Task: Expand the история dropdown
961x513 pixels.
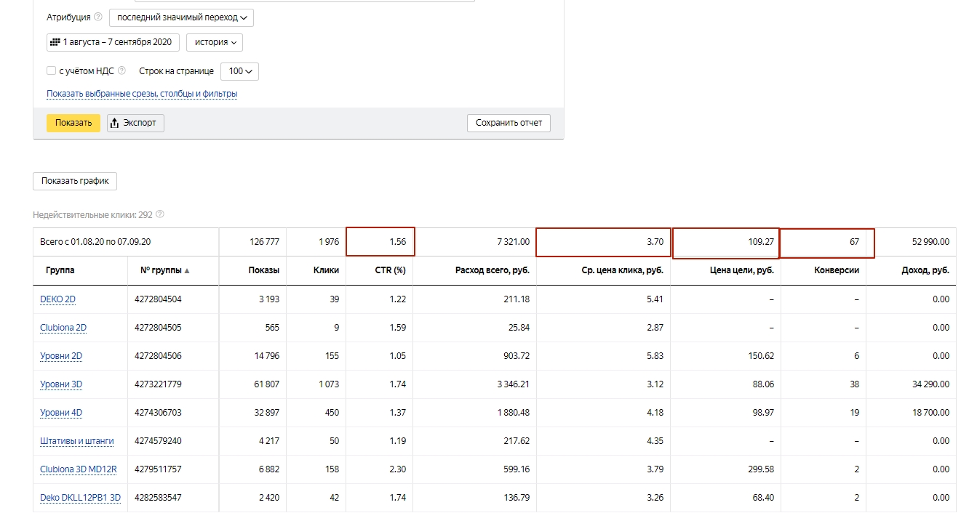Action: point(215,42)
